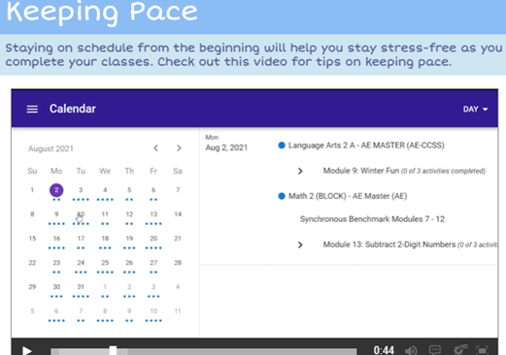The height and width of the screenshot is (355, 506).
Task: Click the Calendar title
Action: (73, 109)
